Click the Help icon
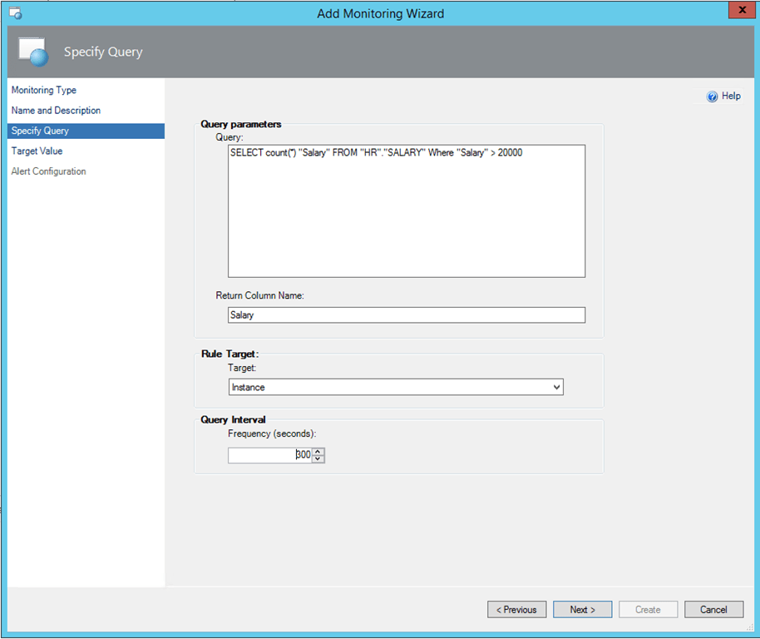 pos(712,97)
